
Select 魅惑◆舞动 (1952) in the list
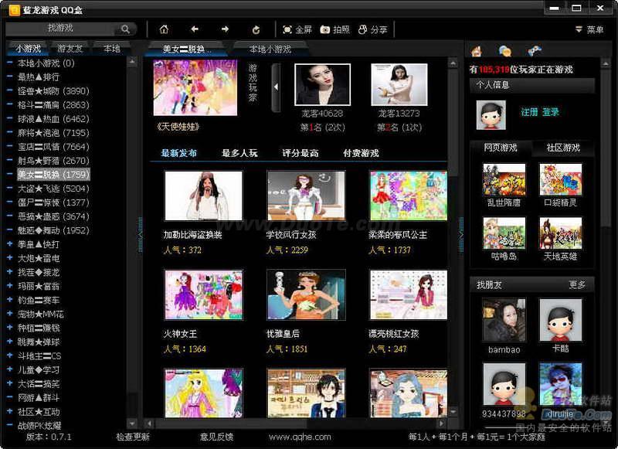coord(53,230)
